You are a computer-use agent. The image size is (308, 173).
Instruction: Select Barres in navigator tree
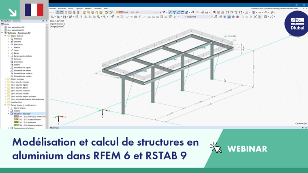coord(16,53)
